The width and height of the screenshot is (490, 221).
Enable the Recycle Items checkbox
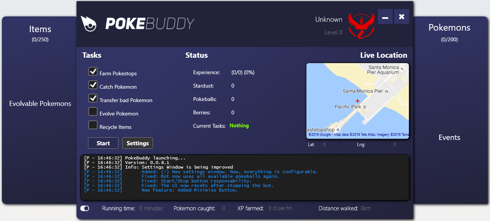[x=93, y=125]
